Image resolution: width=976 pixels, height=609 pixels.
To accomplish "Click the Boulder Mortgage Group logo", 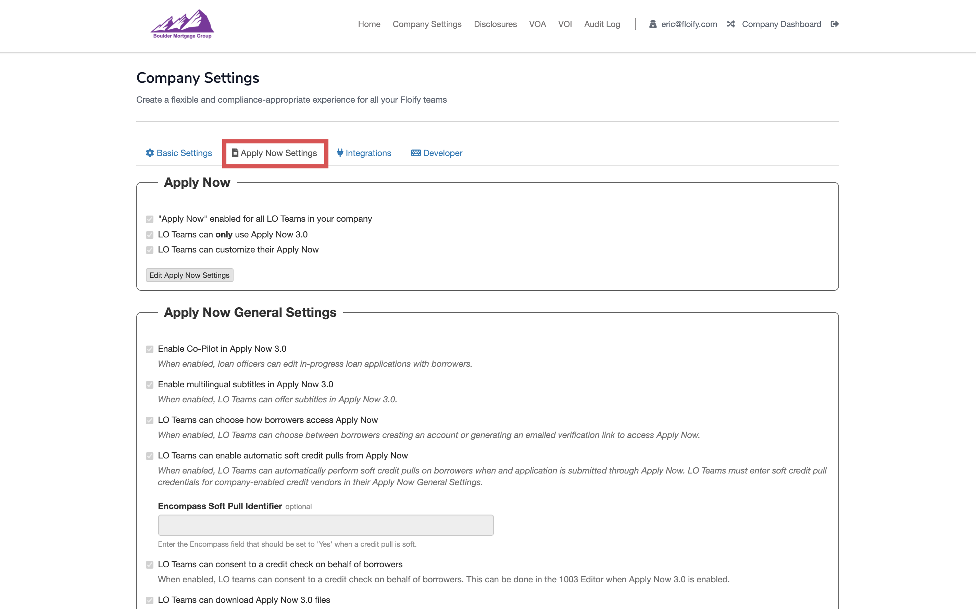I will pyautogui.click(x=182, y=23).
